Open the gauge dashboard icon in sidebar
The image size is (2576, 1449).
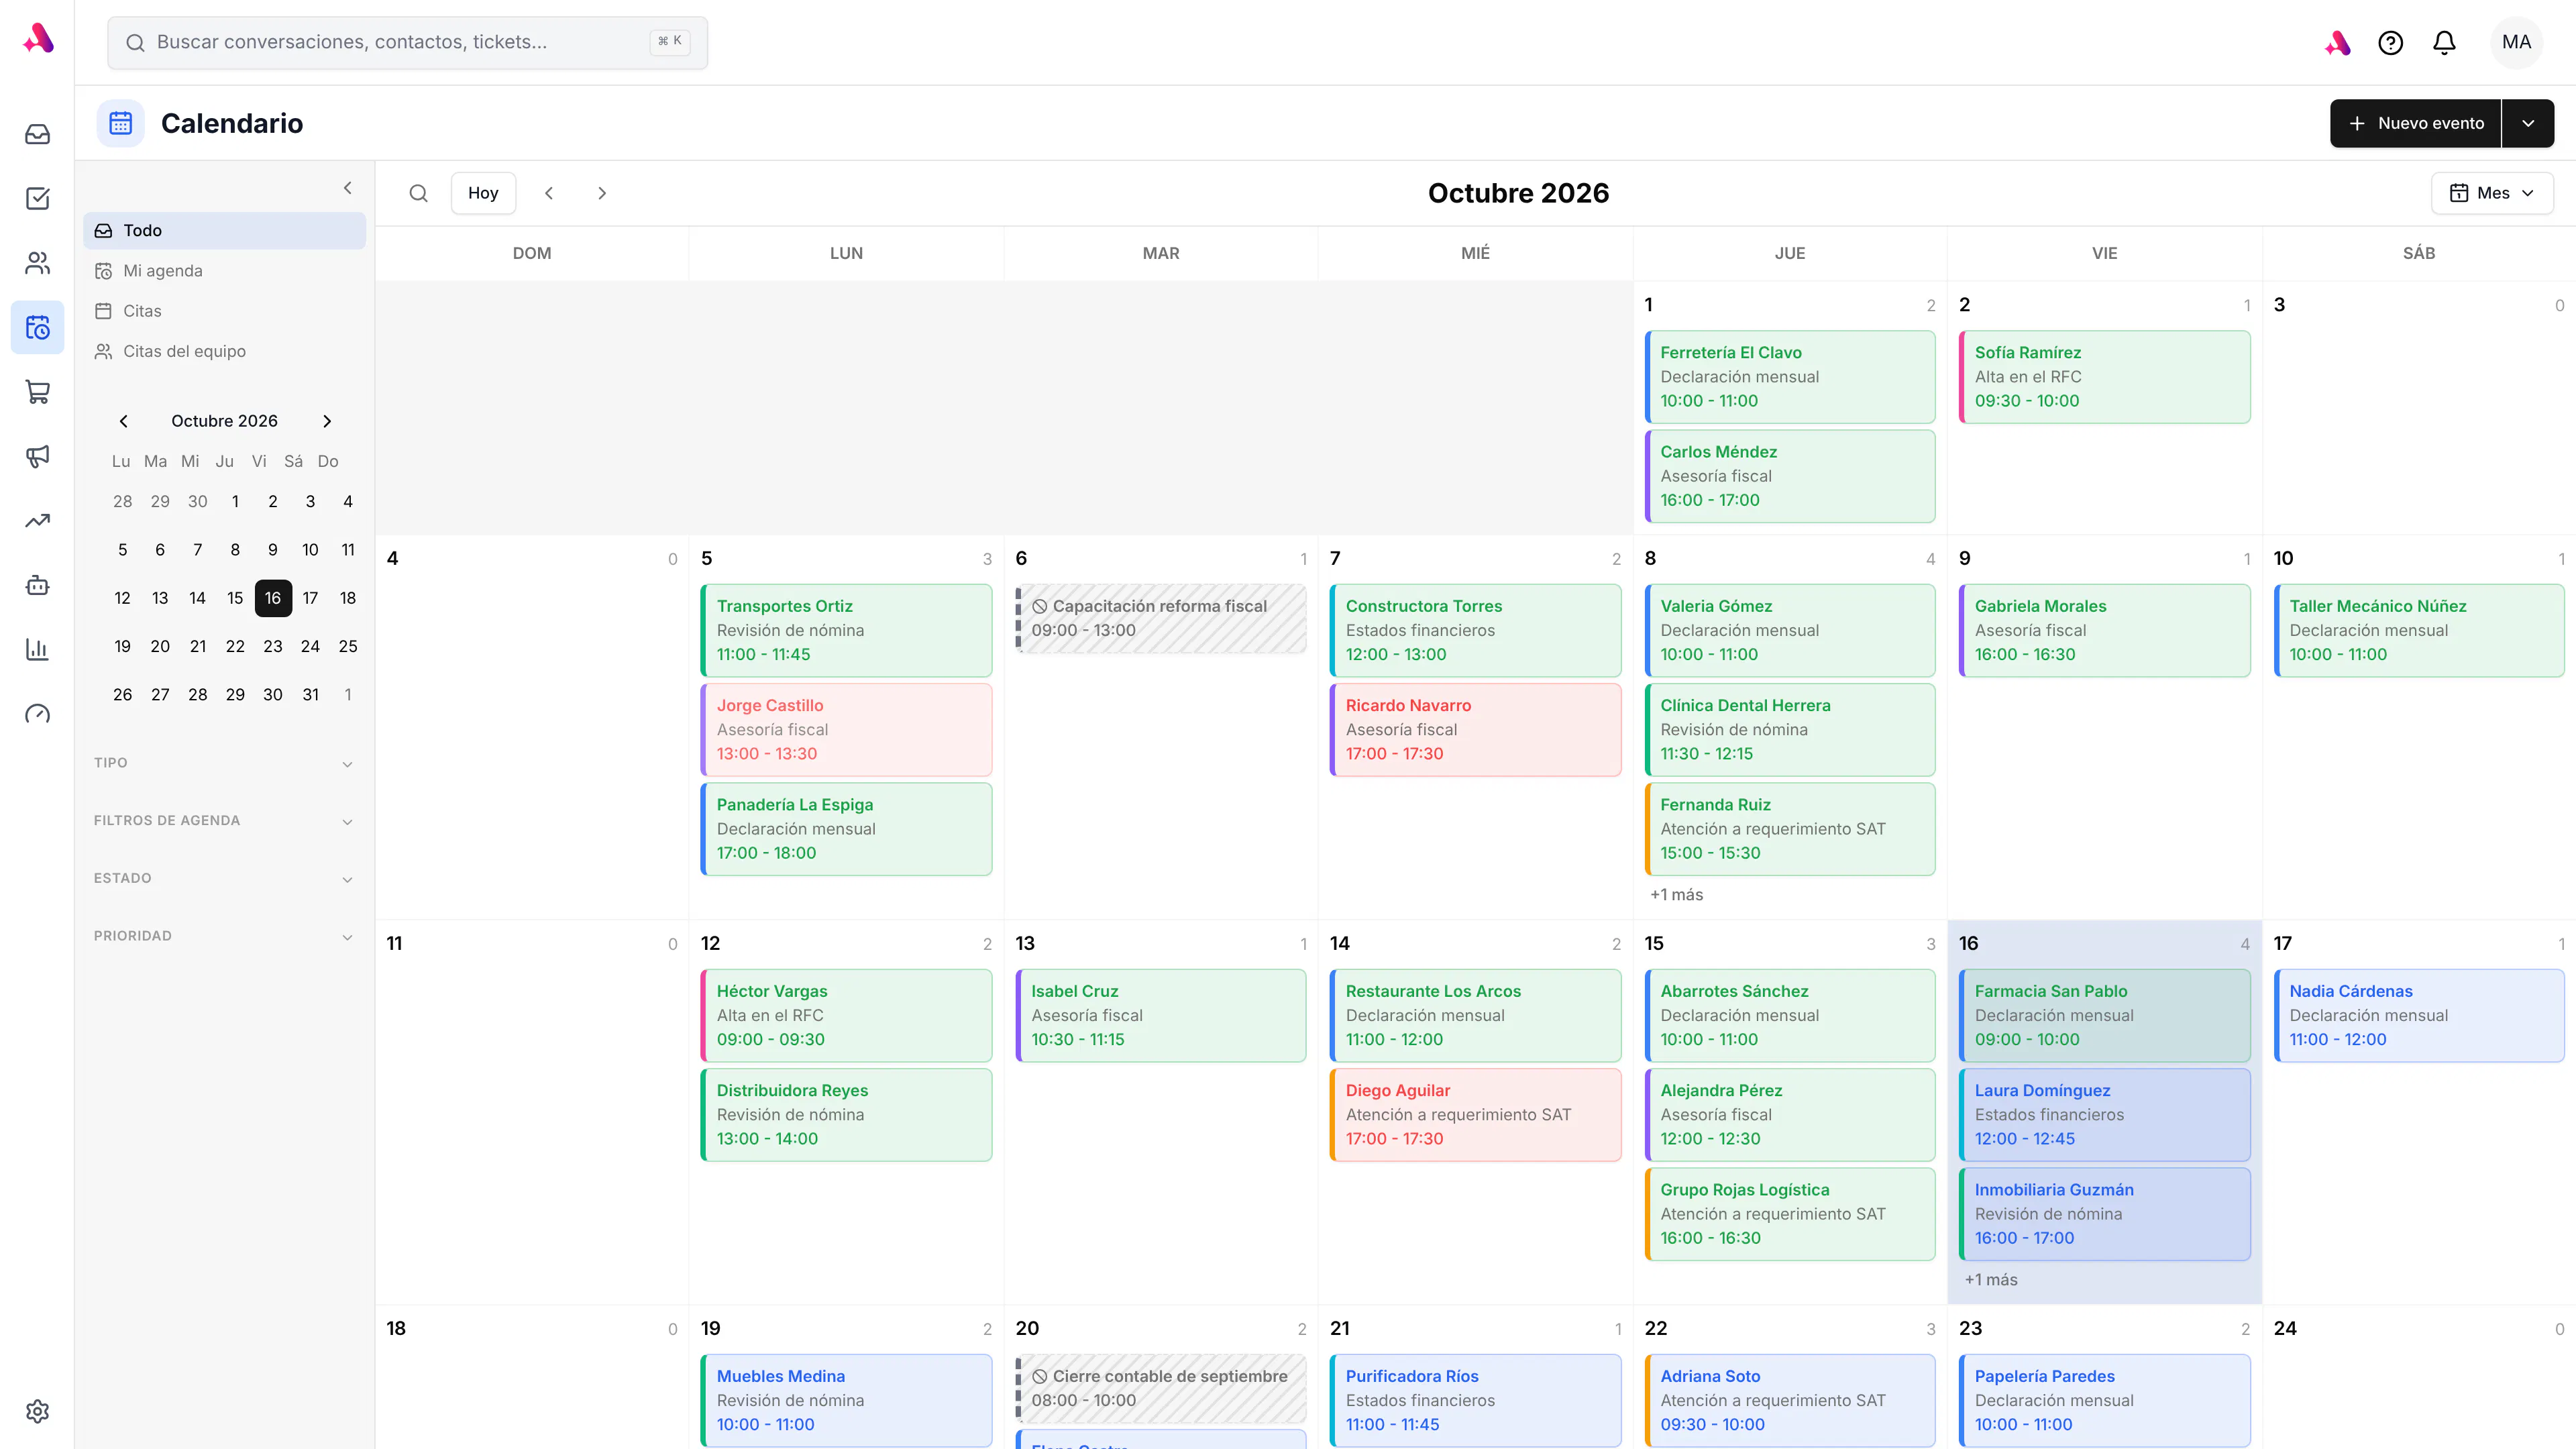(x=37, y=714)
